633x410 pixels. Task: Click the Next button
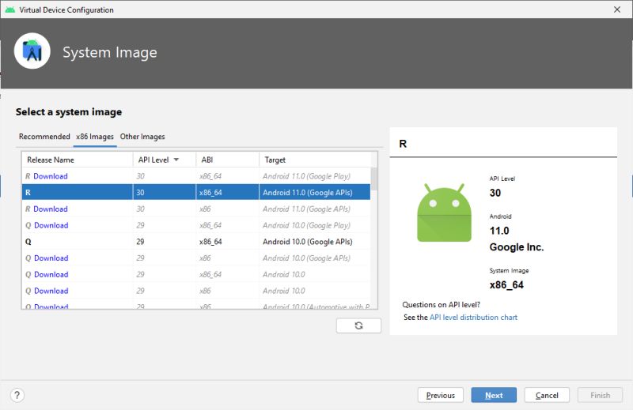click(x=494, y=395)
